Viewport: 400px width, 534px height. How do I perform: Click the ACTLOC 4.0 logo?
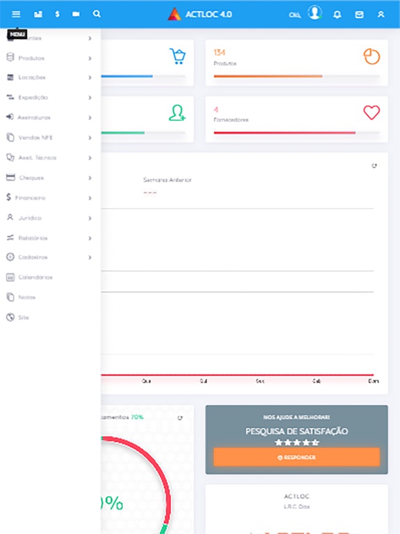[x=200, y=15]
